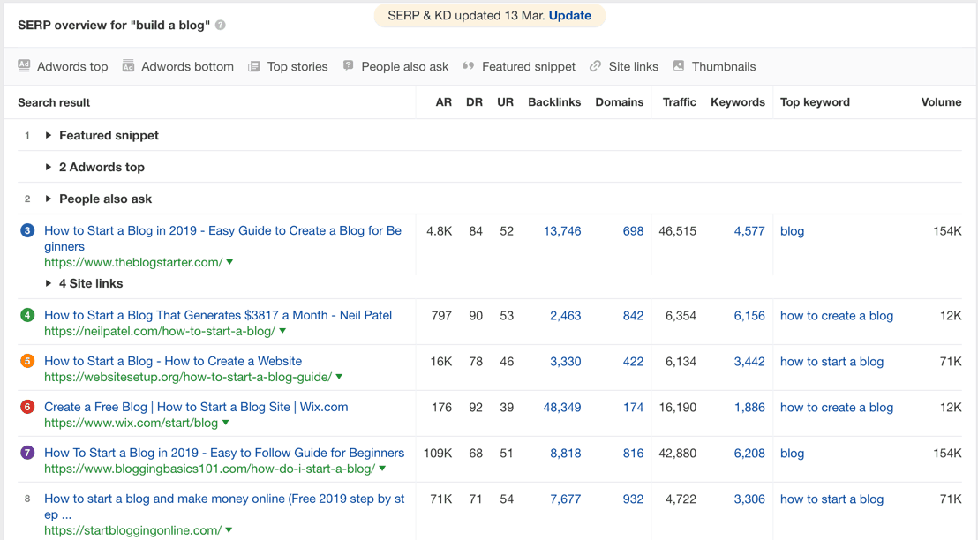This screenshot has height=540, width=978.
Task: Click the orange position 5 badge
Action: pyautogui.click(x=27, y=361)
